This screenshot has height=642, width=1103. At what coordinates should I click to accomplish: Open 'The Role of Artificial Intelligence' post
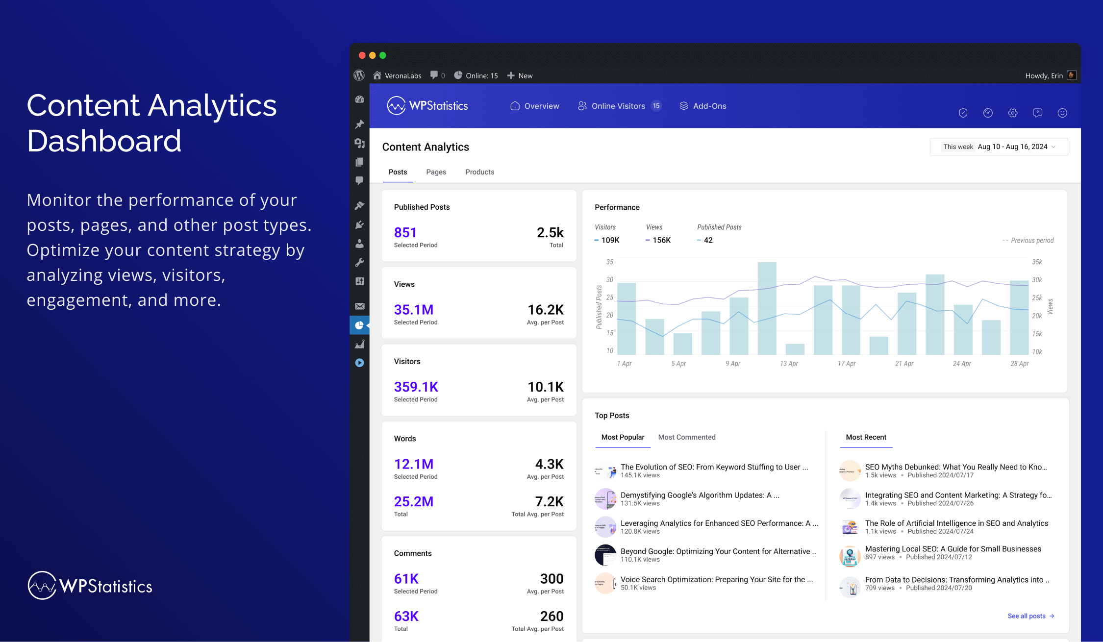click(x=956, y=523)
